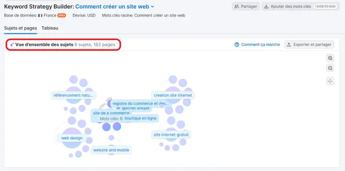Viewport: 345px width, 171px height.
Task: Open the registre du commerce et des... page
Action: tap(141, 103)
